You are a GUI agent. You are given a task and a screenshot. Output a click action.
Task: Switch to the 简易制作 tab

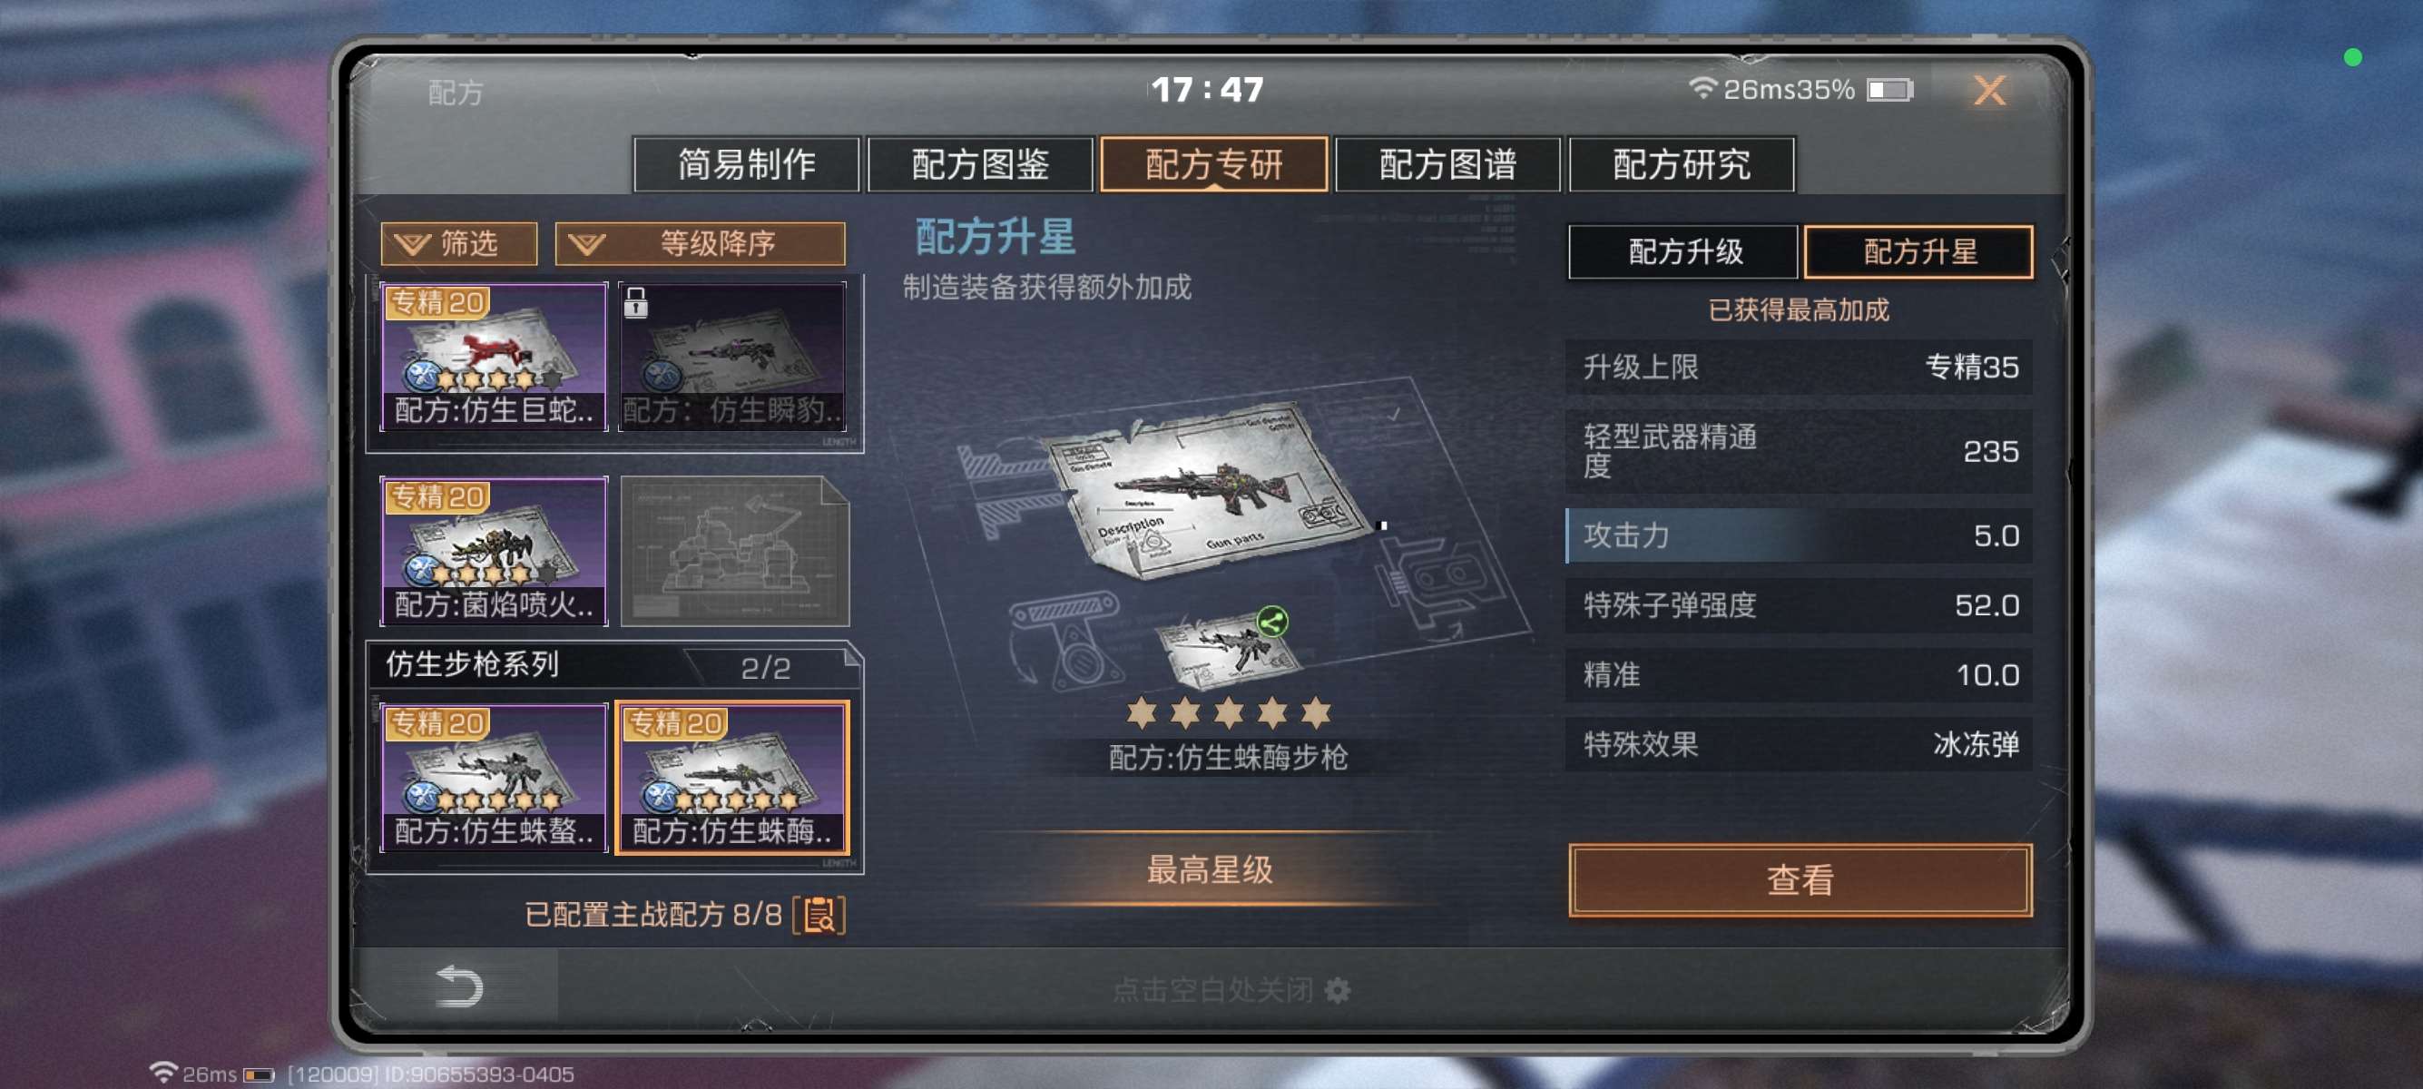tap(747, 164)
